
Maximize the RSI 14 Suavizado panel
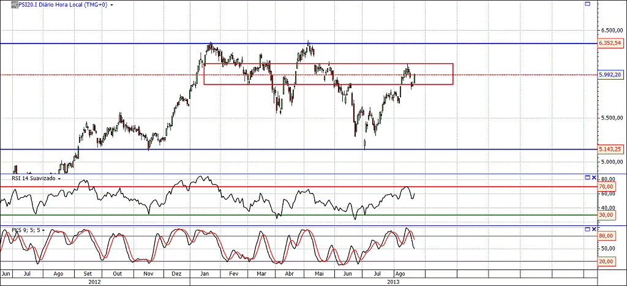point(587,177)
